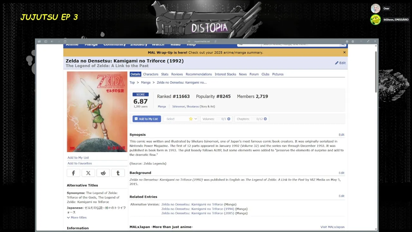The height and width of the screenshot is (232, 412).
Task: Expand More titles under Alternative Titles
Action: click(77, 217)
